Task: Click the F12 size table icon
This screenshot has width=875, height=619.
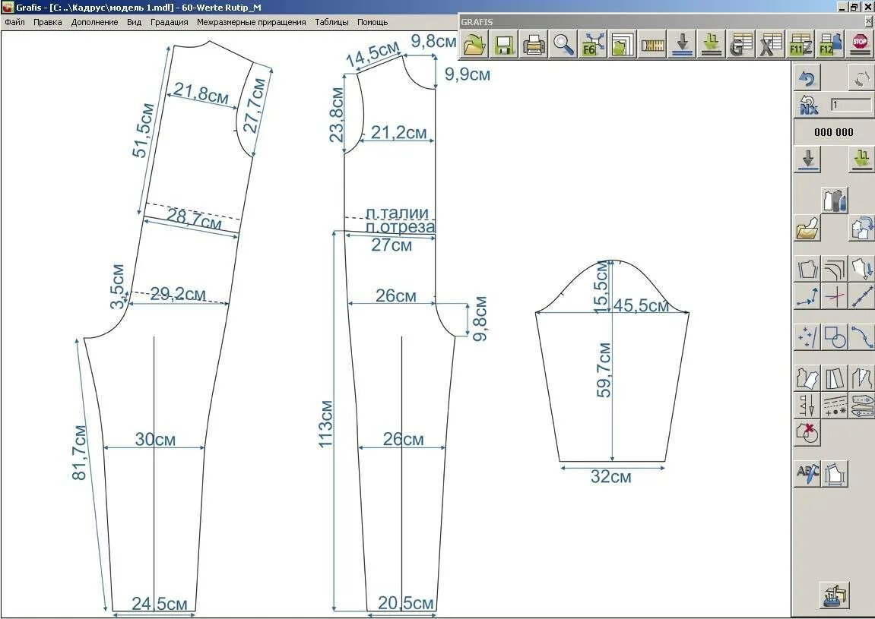Action: (x=830, y=44)
